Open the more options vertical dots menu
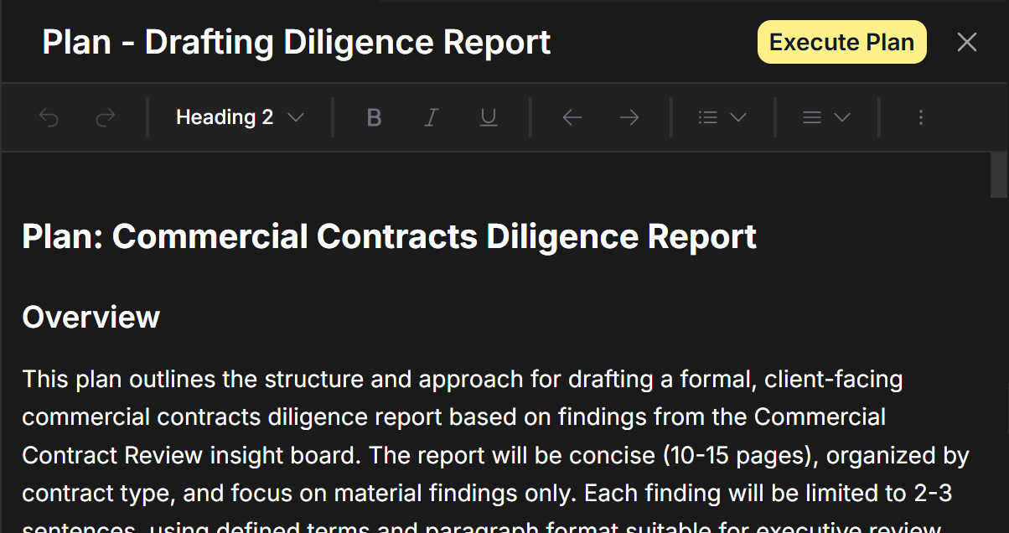1009x533 pixels. click(x=920, y=118)
